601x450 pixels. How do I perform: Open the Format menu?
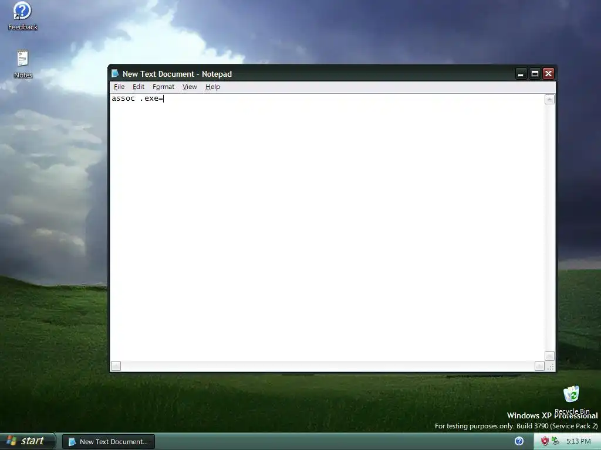[x=163, y=87]
